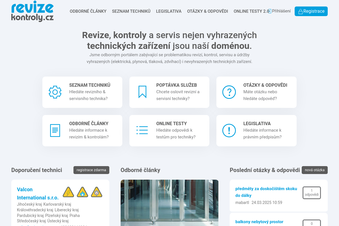Click the revizekontroly.cz logo
The image size is (339, 226).
(x=32, y=11)
